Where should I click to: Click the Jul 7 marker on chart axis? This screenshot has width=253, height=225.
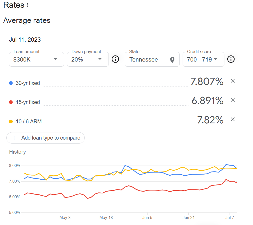point(230,218)
